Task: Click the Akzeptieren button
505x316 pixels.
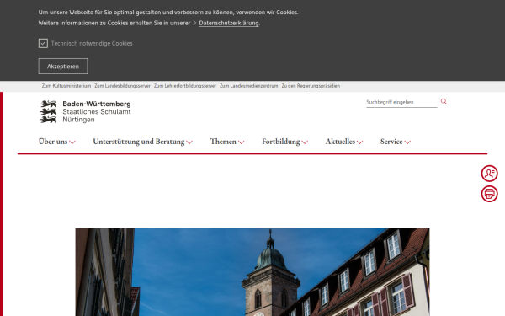Action: 63,66
